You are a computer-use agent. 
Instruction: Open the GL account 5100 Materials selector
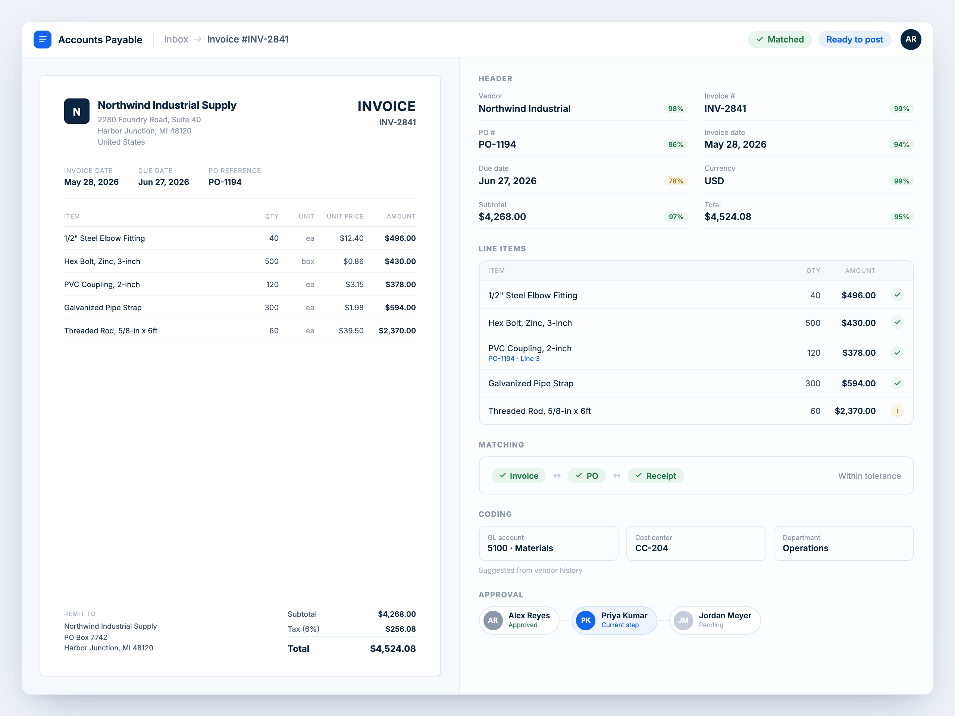pyautogui.click(x=548, y=543)
